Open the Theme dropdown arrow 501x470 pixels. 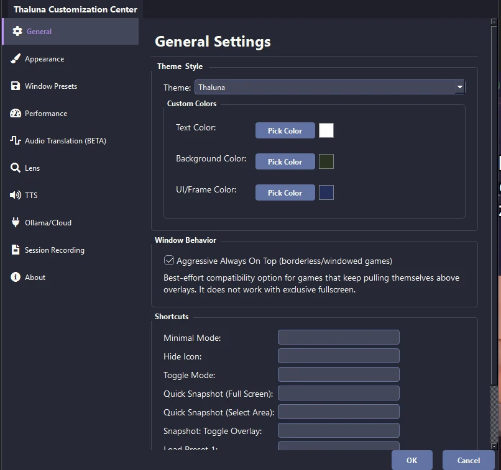coord(460,87)
